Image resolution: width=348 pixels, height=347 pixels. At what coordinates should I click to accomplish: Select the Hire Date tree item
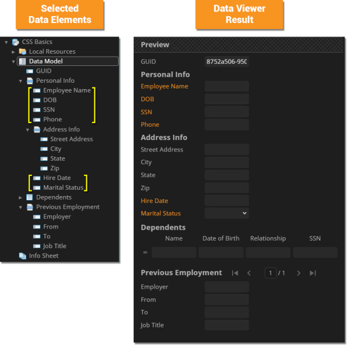point(57,178)
